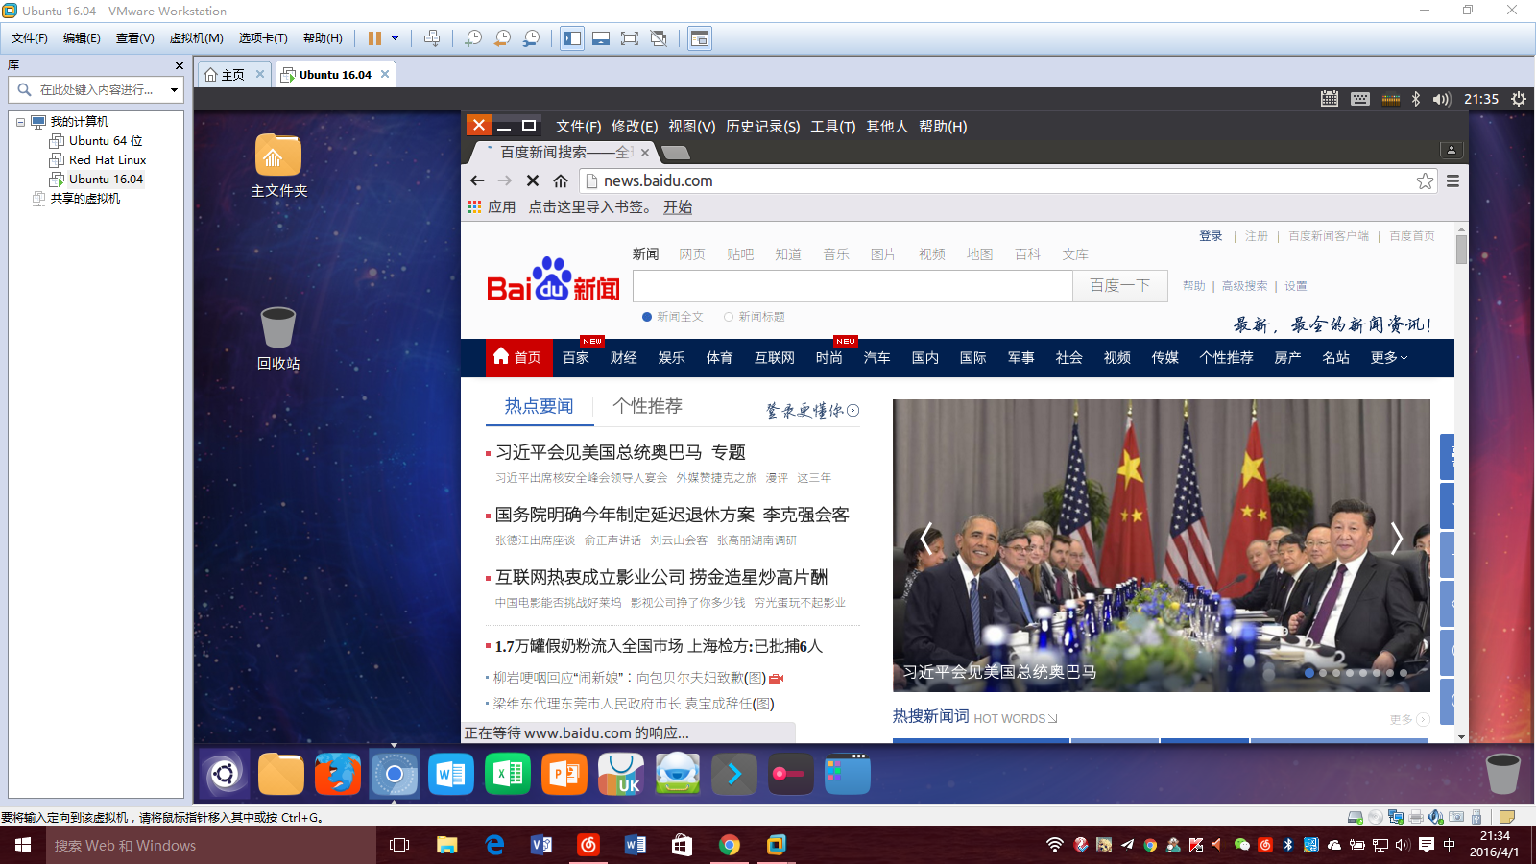Launch Firefox from the Ubuntu dock
This screenshot has height=864, width=1536.
pos(338,774)
